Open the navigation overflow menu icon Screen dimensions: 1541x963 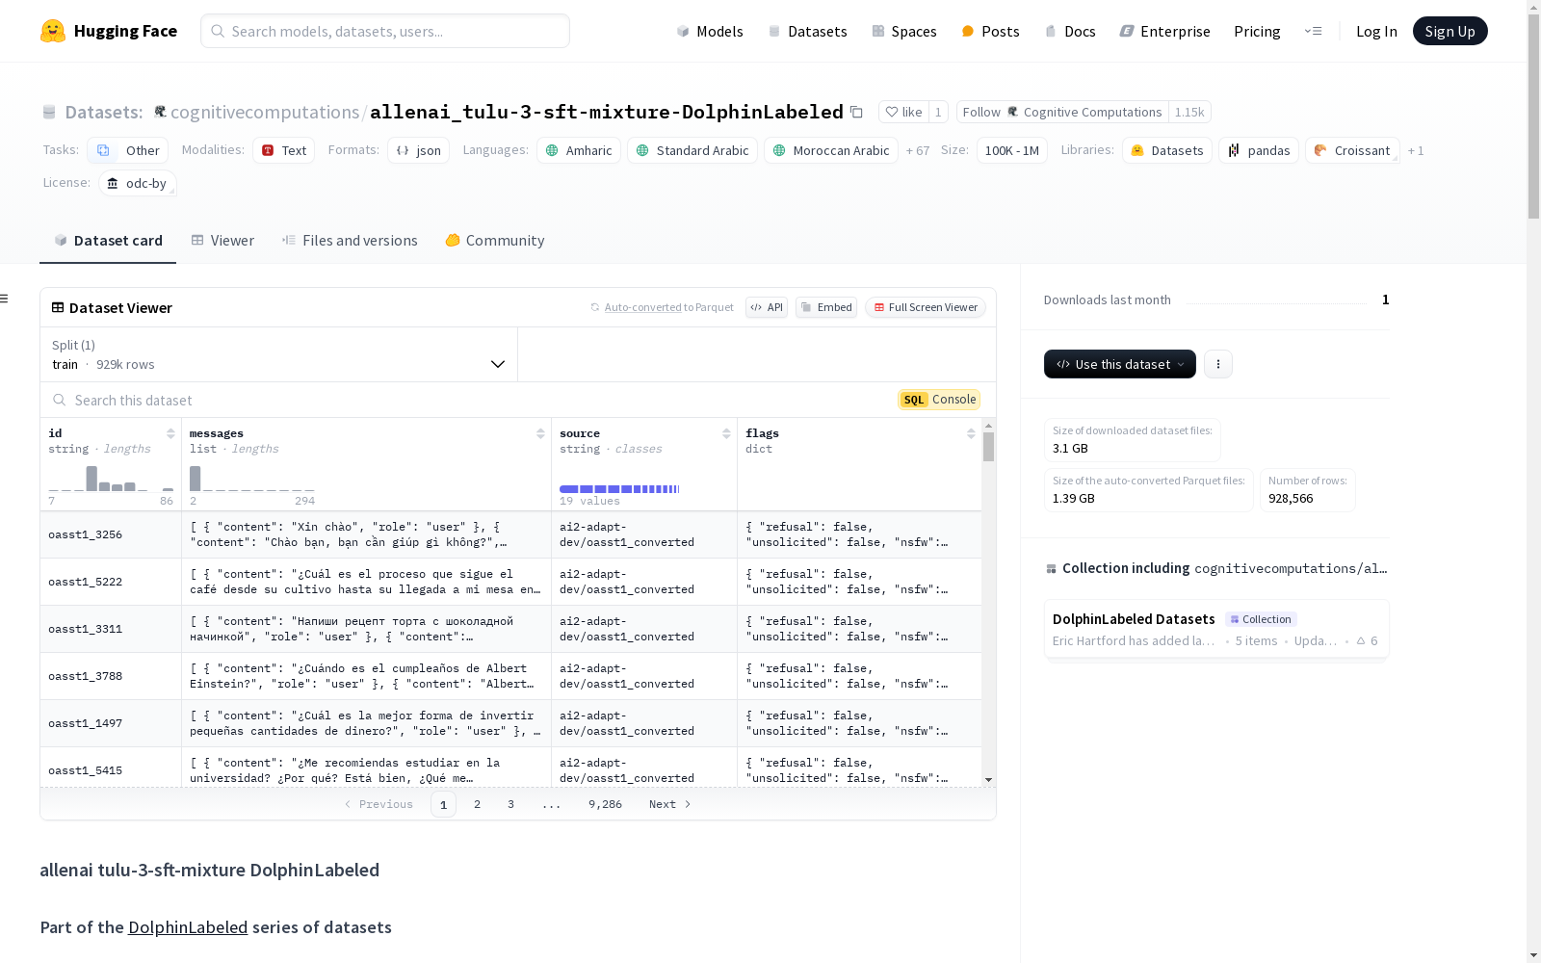(1313, 31)
